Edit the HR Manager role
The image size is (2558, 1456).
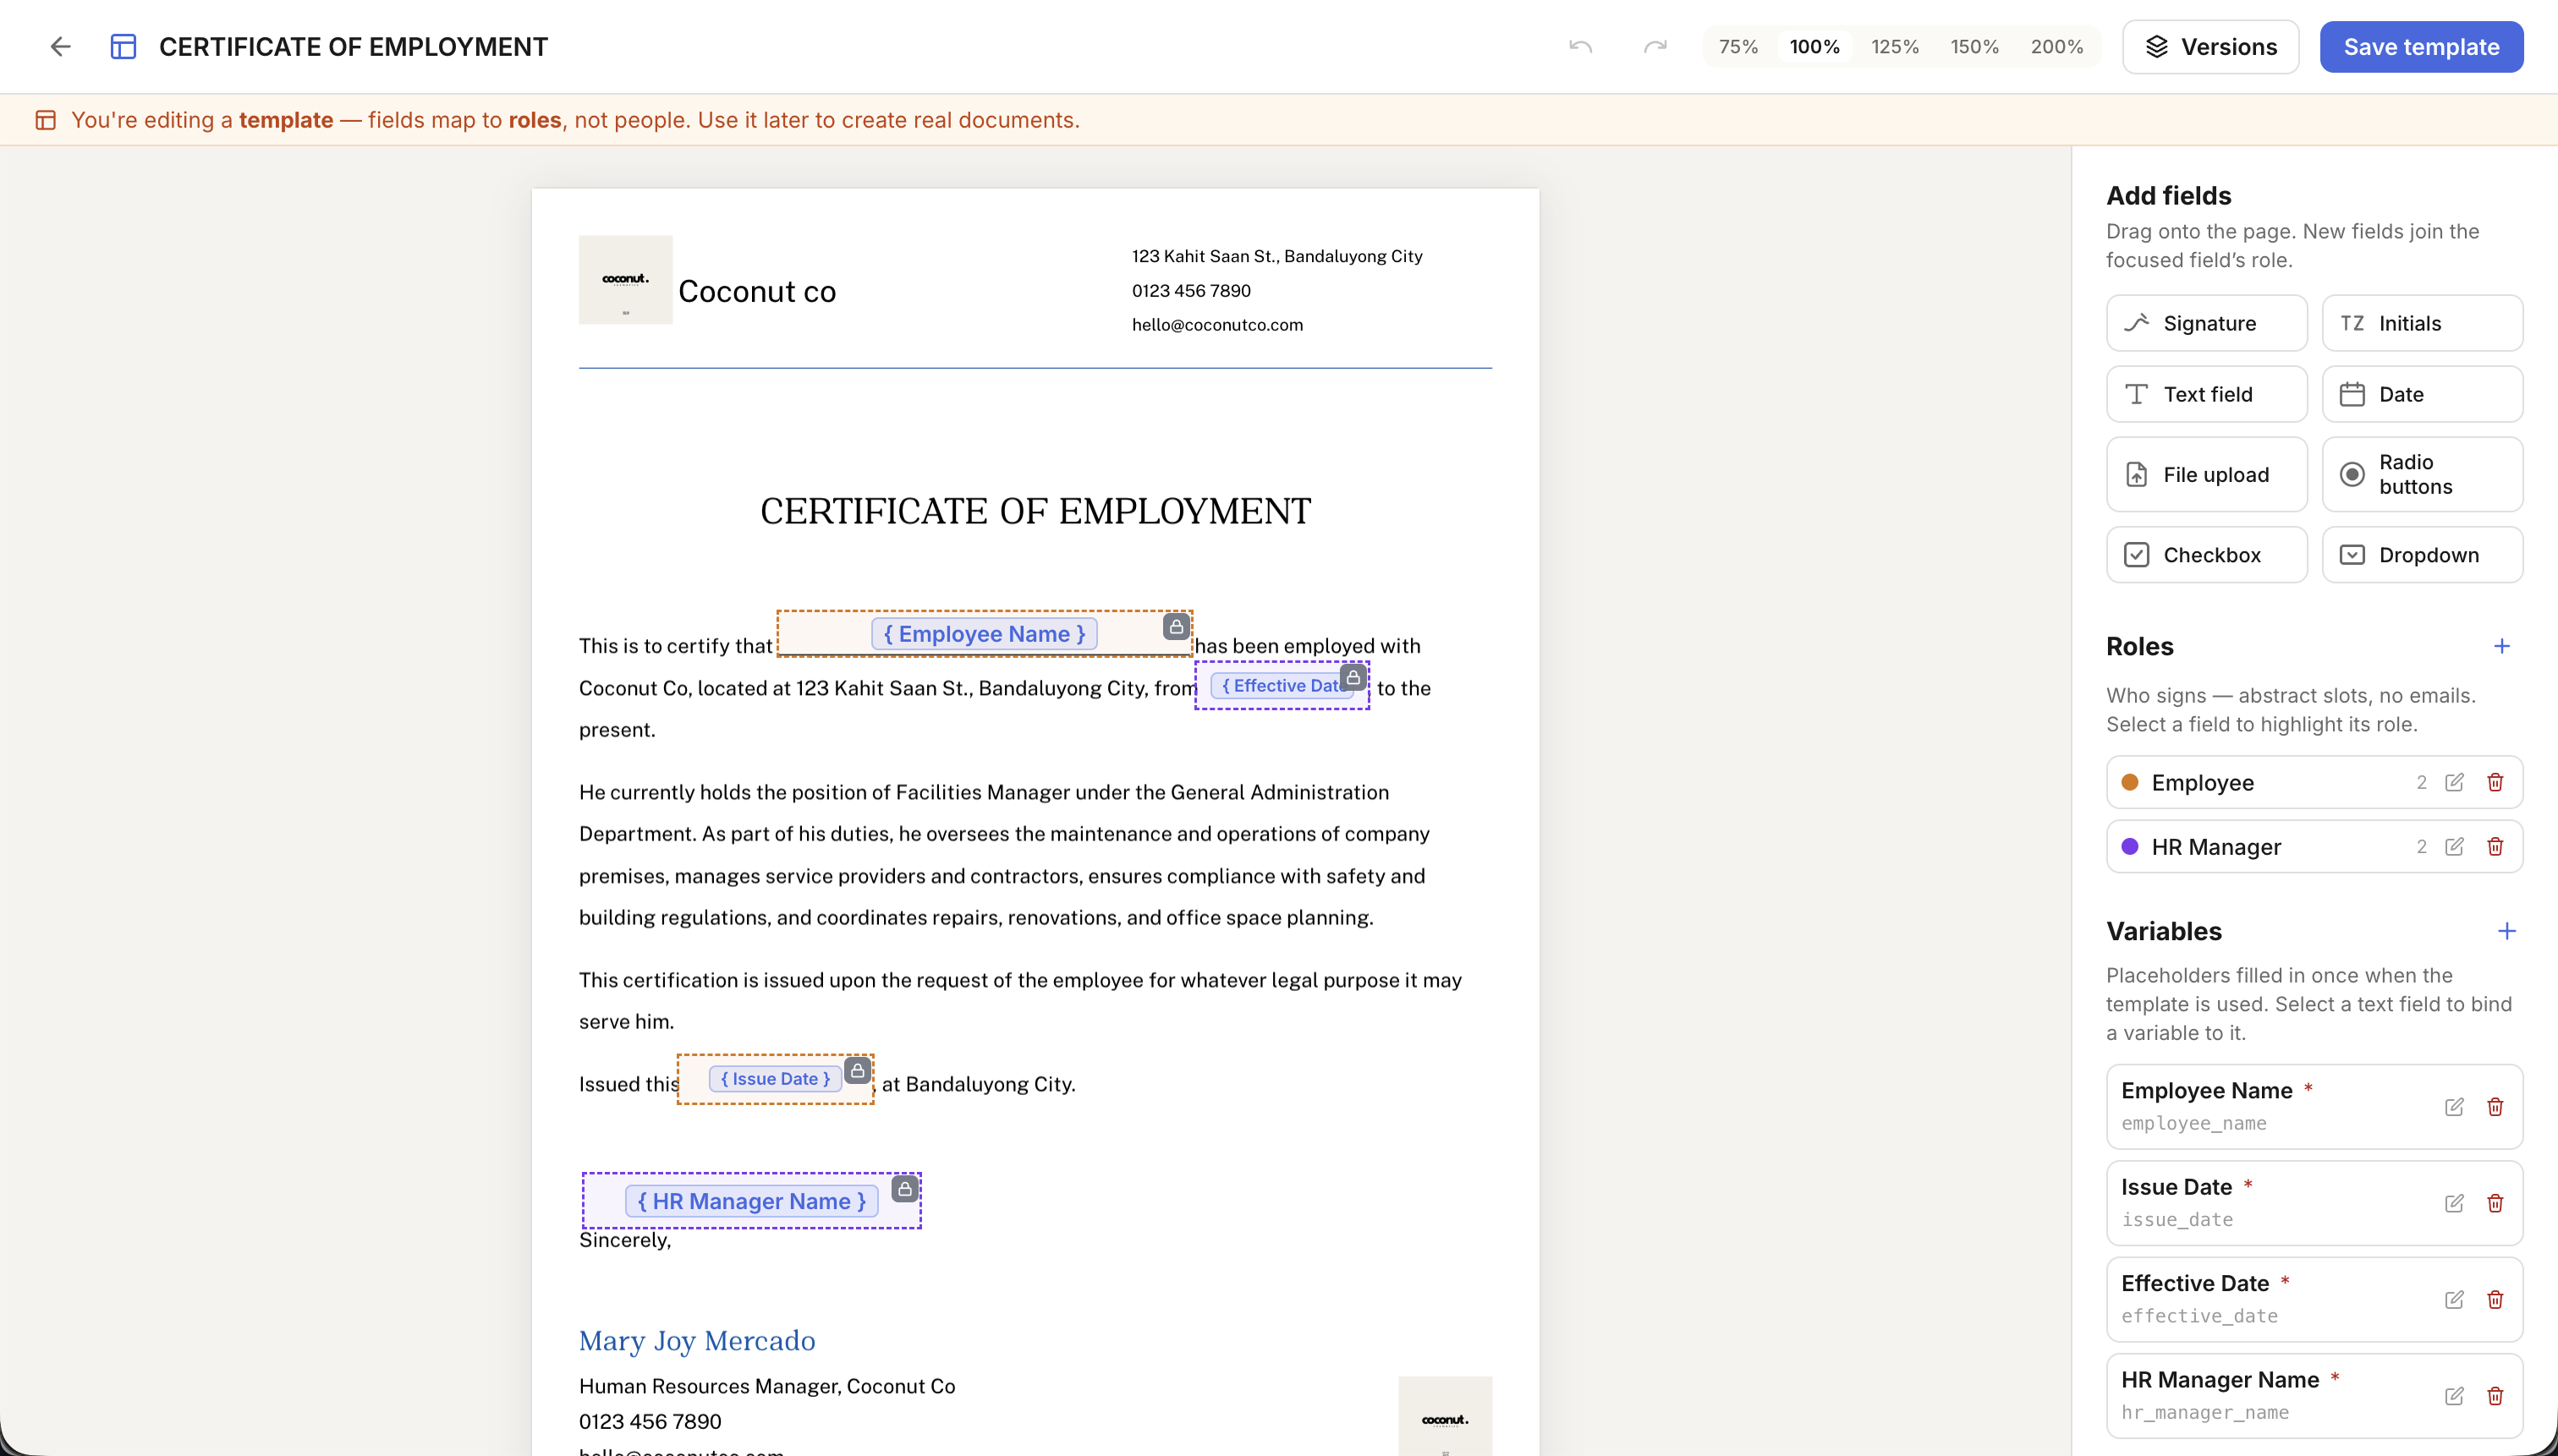pos(2454,847)
